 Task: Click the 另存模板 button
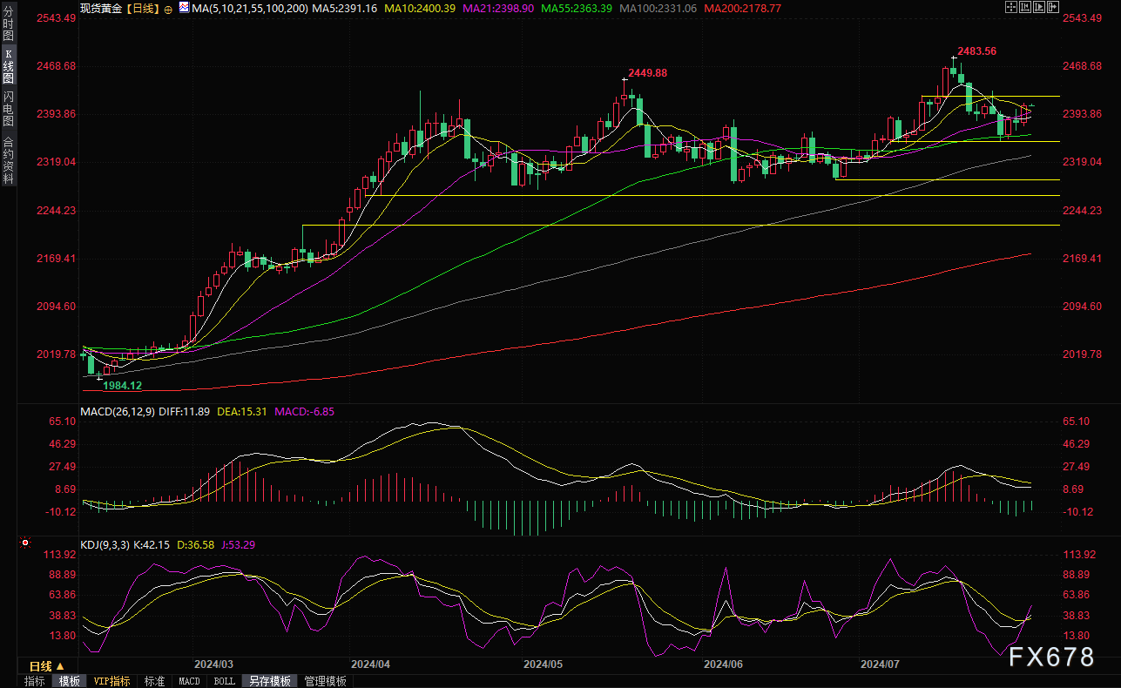(269, 681)
